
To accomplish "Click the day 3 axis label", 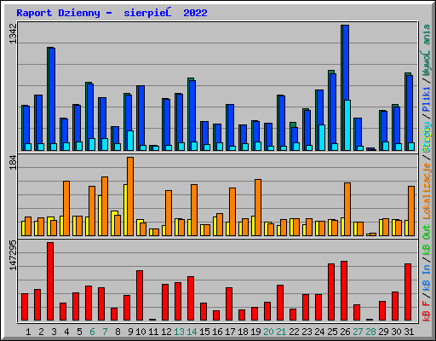I will pyautogui.click(x=54, y=332).
